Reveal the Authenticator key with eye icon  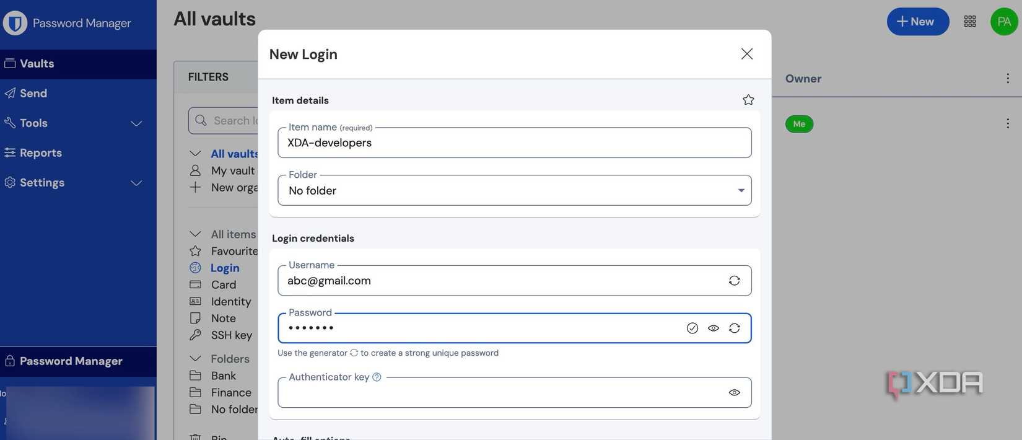click(x=734, y=392)
